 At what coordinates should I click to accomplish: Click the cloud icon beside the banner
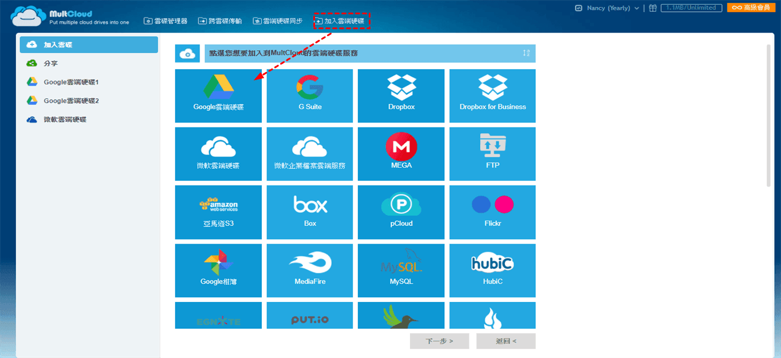(188, 54)
